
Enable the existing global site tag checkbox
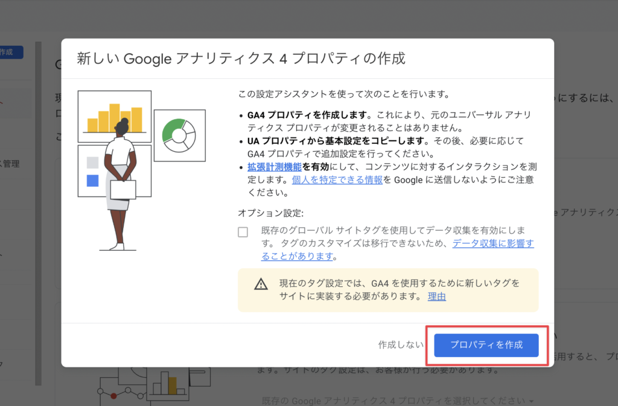coord(243,232)
